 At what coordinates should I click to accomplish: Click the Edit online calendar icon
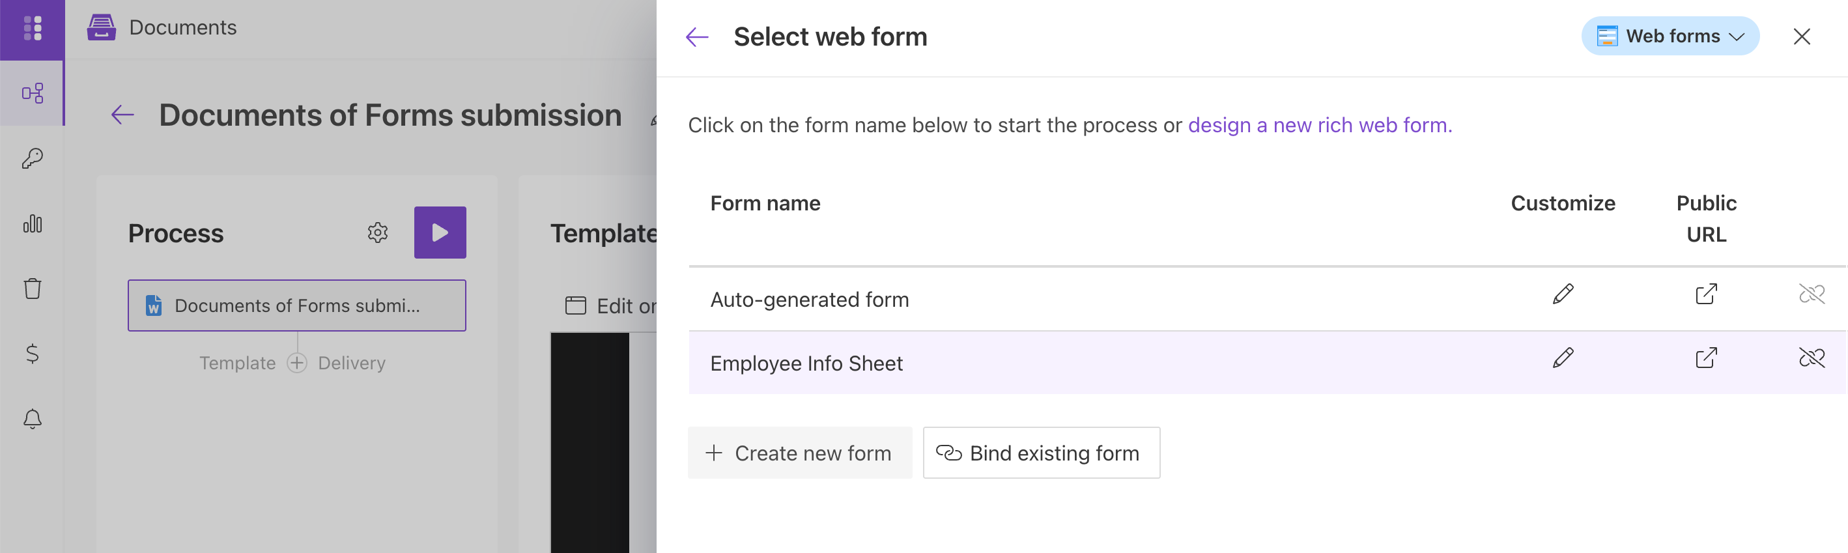tap(575, 305)
